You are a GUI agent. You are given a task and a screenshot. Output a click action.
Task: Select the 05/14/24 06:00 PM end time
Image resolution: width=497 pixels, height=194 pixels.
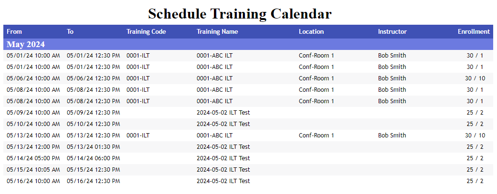tap(93, 158)
